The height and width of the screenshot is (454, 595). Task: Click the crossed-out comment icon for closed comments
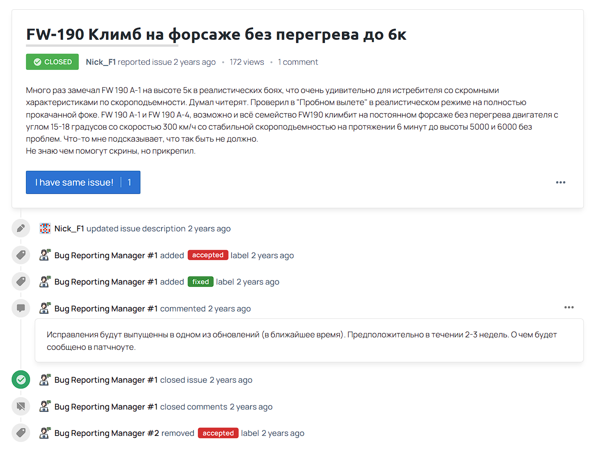click(21, 406)
